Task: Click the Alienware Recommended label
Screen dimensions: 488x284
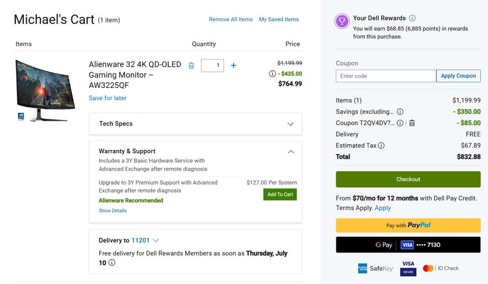Action: [x=131, y=200]
